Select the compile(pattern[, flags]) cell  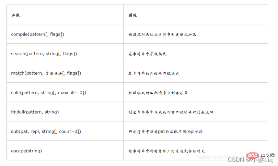[65, 34]
